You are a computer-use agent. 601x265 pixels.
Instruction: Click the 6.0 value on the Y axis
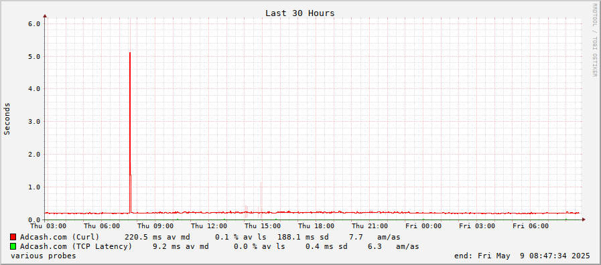pos(34,23)
